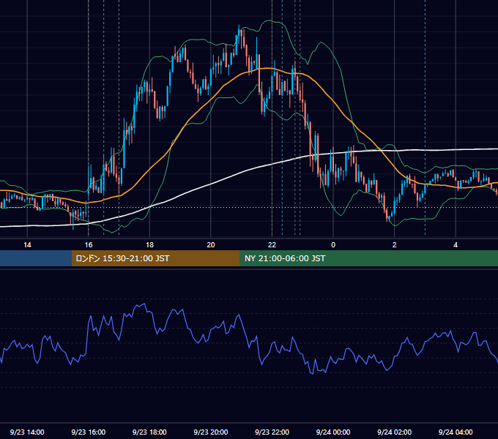Image resolution: width=498 pixels, height=439 pixels.
Task: Click the 9/24 02:00 time label
Action: click(x=394, y=432)
